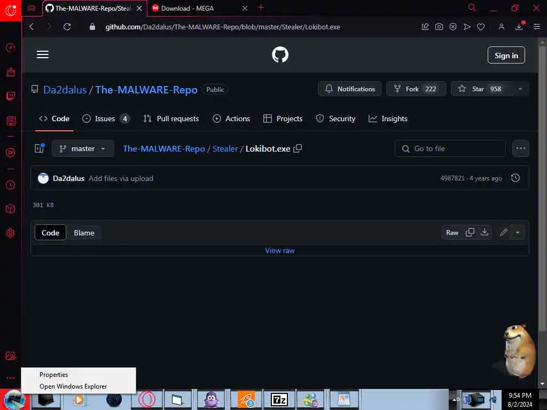Open the Projects tab
This screenshot has height=410, width=547.
(283, 119)
